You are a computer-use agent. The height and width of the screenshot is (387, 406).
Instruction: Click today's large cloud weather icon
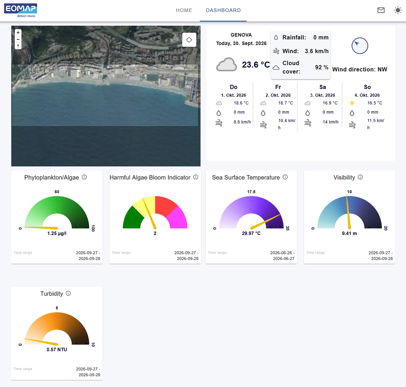pos(227,64)
